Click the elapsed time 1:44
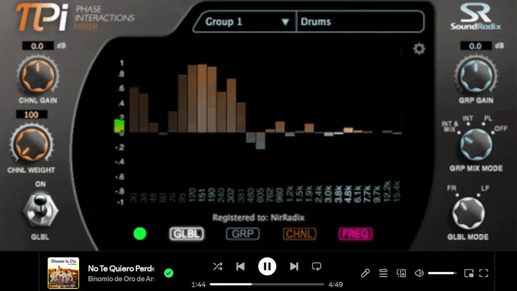 (x=198, y=285)
